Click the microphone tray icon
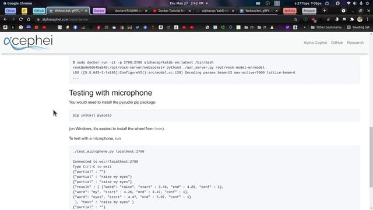Viewport: 373px width, 210px height. click(361, 3)
